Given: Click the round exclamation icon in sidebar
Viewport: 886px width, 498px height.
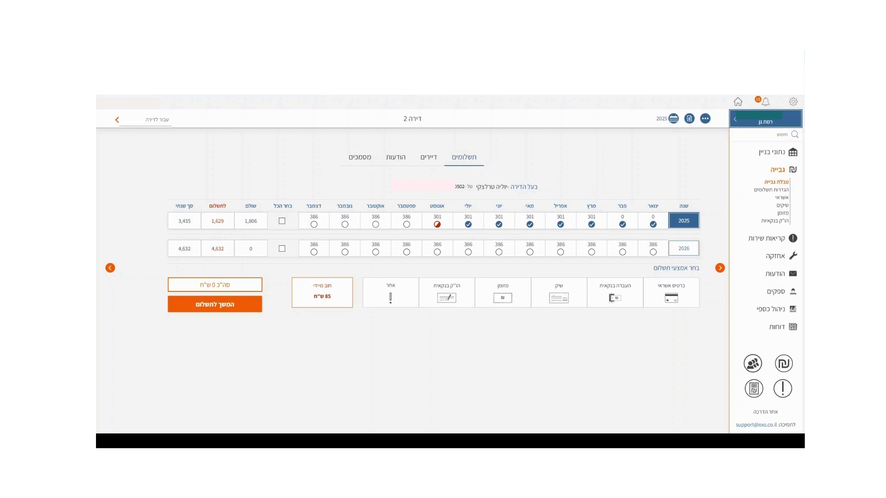Looking at the screenshot, I should tap(783, 388).
